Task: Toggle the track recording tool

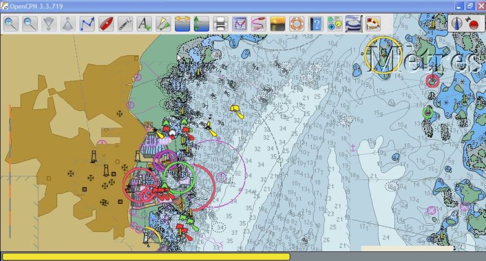Action: (x=258, y=24)
